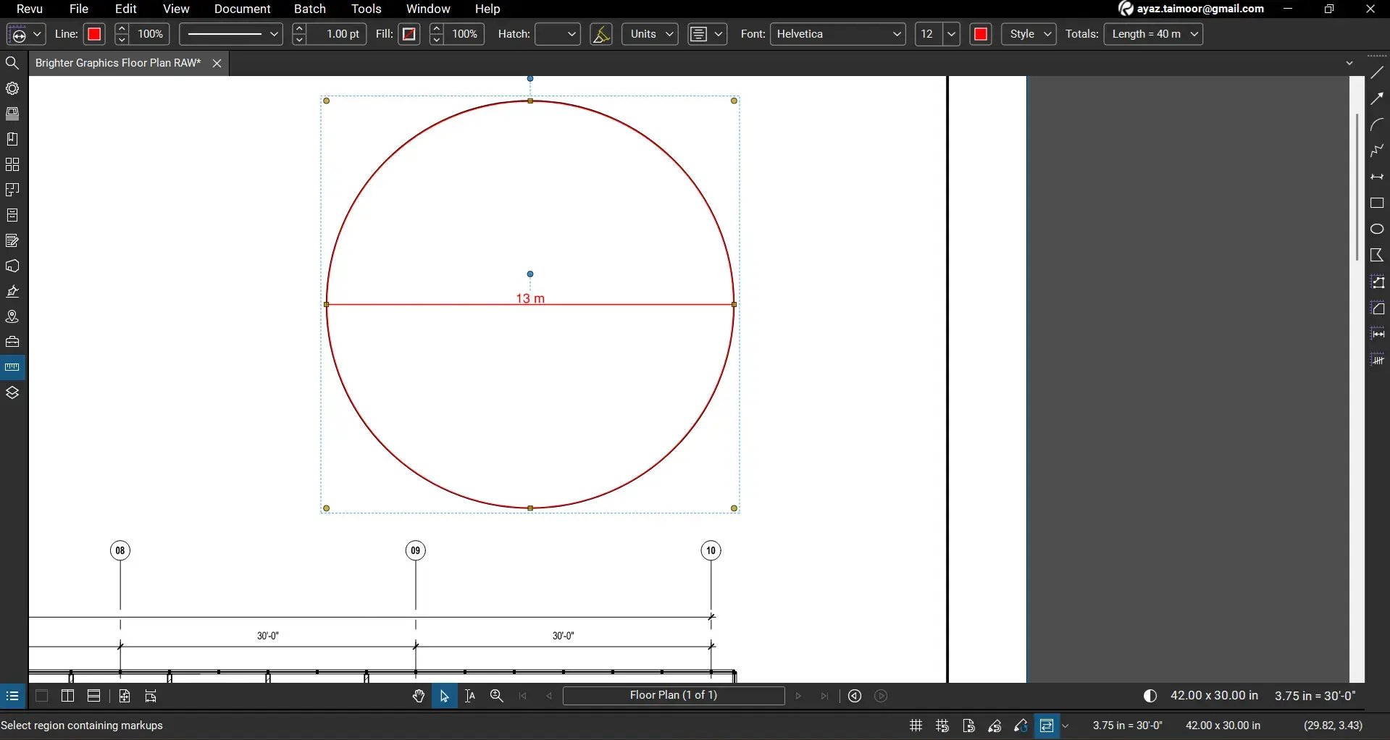Select the Pan hand tool
This screenshot has height=740, width=1390.
click(419, 696)
